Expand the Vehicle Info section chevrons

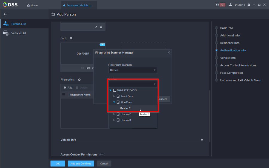pyautogui.click(x=202, y=140)
